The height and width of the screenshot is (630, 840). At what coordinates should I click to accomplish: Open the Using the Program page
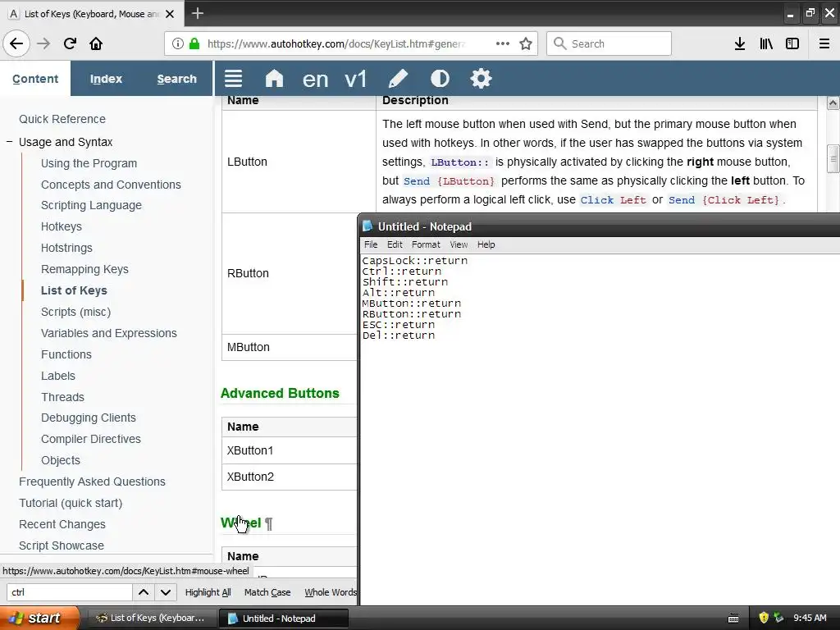[x=89, y=163]
